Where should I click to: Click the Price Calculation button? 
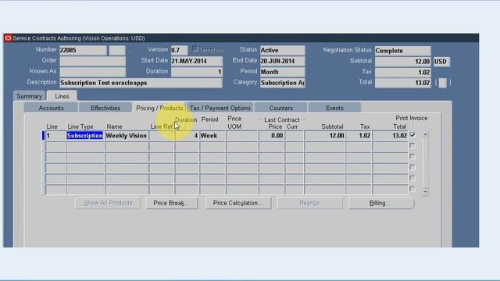click(x=237, y=203)
